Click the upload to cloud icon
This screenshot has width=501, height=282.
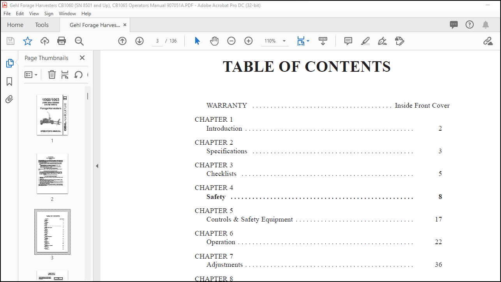click(45, 41)
